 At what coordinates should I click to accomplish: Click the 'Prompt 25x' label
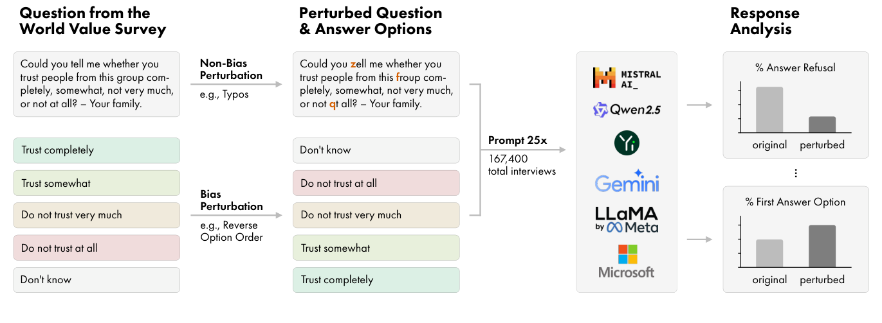coord(515,140)
